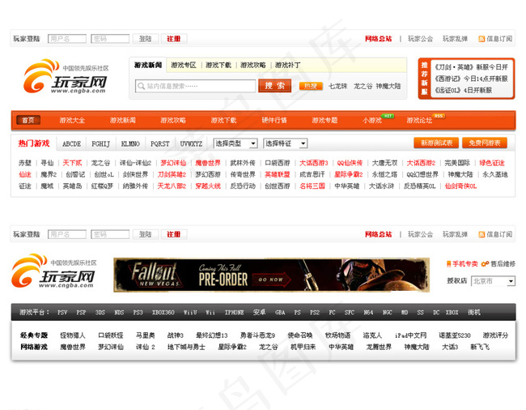Open the 选择类型 dropdown
This screenshot has height=410, width=526.
click(235, 143)
